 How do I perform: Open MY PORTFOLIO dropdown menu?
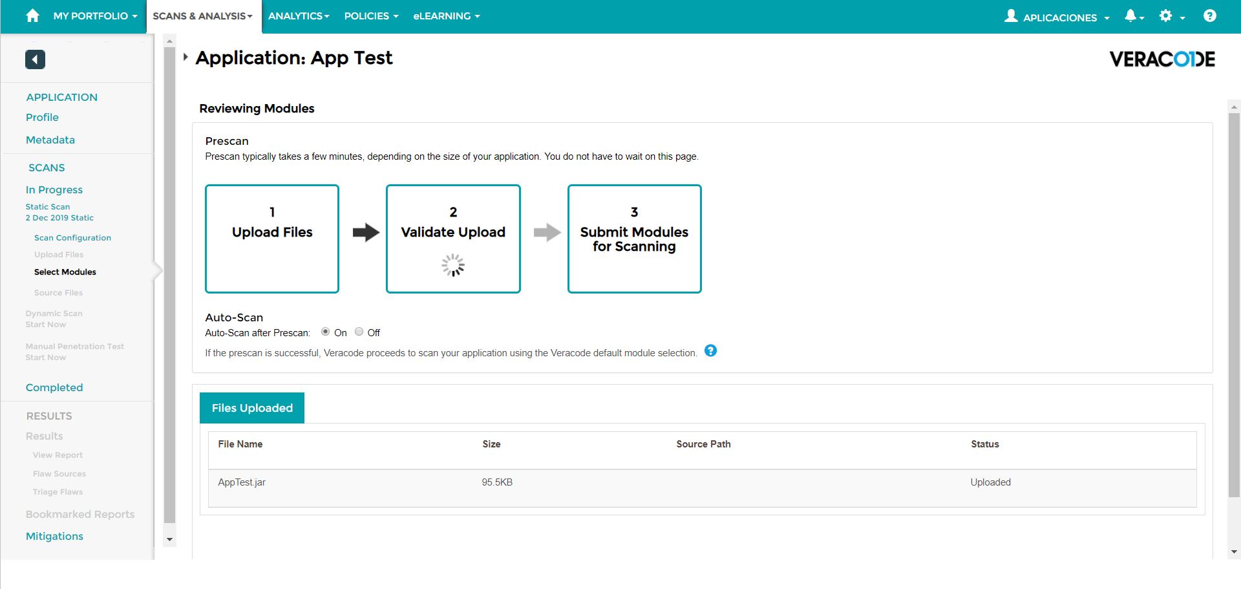[x=95, y=16]
